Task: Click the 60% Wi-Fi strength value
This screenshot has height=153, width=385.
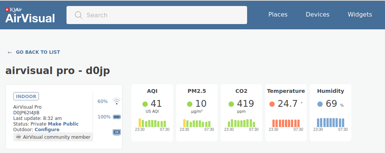Action: point(103,101)
